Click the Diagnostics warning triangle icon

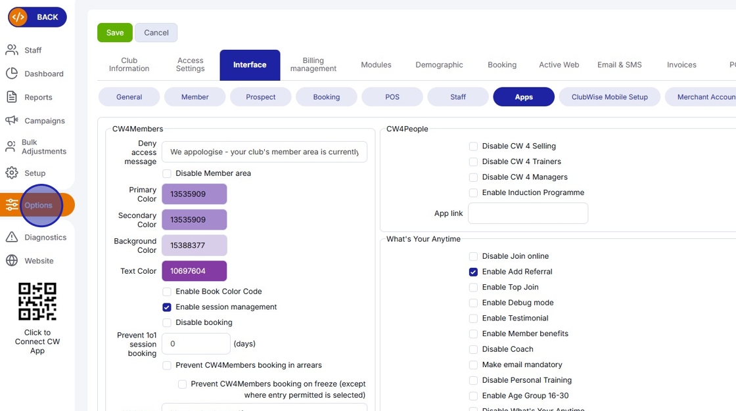[x=12, y=237]
